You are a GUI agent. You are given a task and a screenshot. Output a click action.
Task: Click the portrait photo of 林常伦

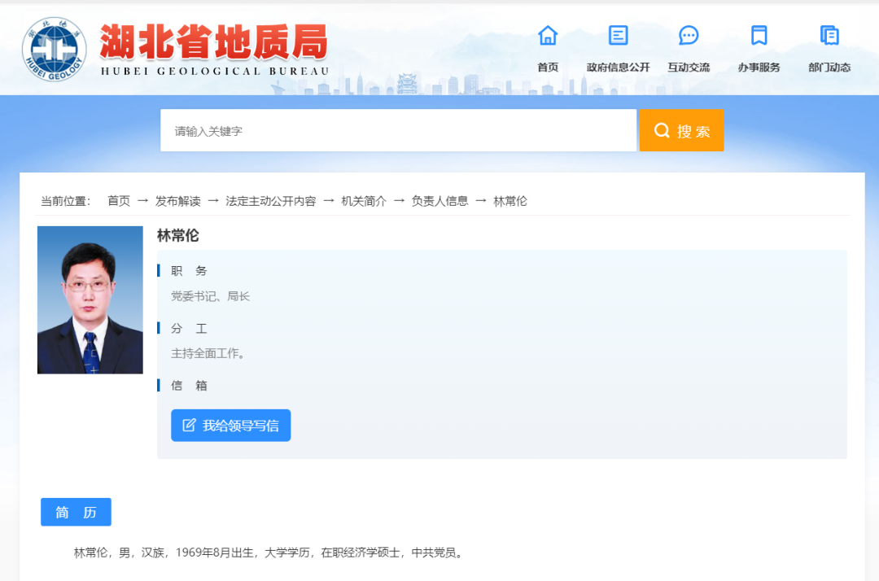(90, 299)
